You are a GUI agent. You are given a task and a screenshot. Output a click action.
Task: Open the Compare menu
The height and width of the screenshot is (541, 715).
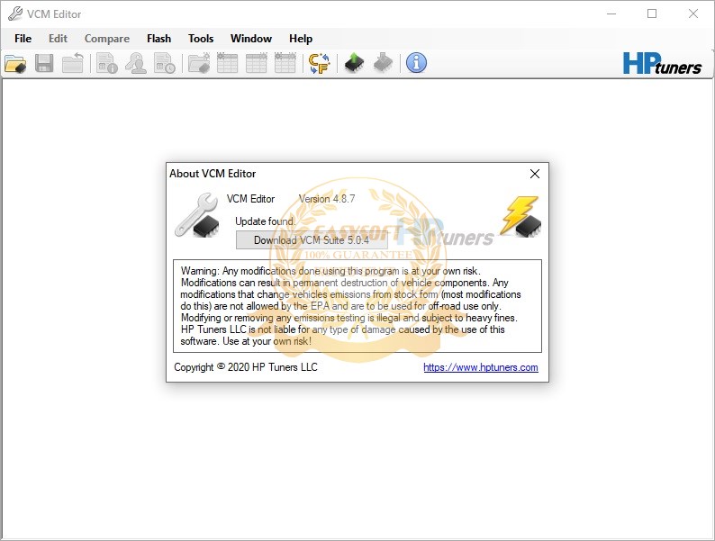(107, 39)
